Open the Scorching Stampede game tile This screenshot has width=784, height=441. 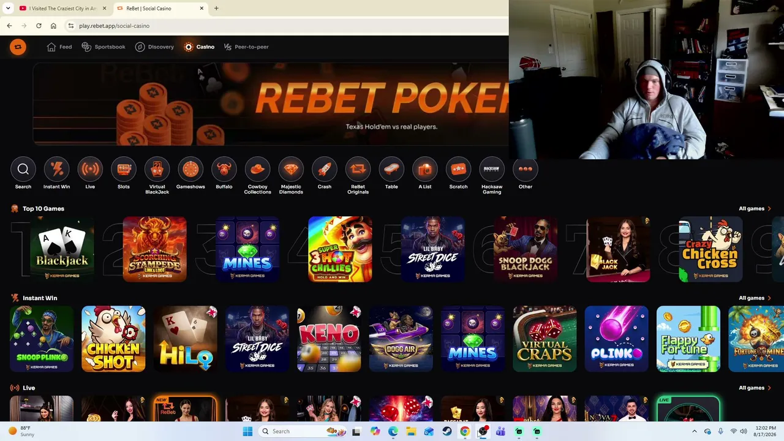[154, 249]
